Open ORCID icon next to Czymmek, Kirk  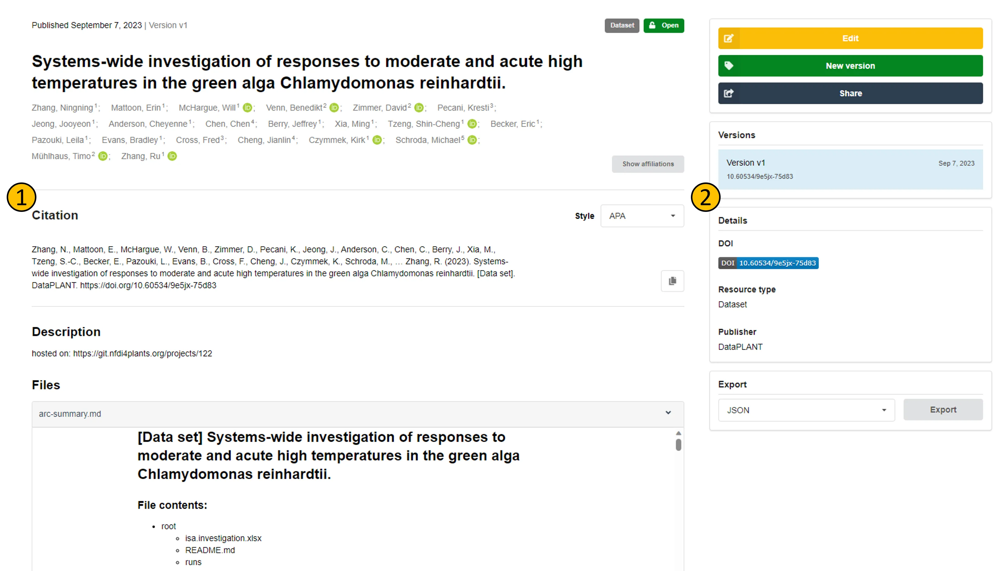click(377, 140)
